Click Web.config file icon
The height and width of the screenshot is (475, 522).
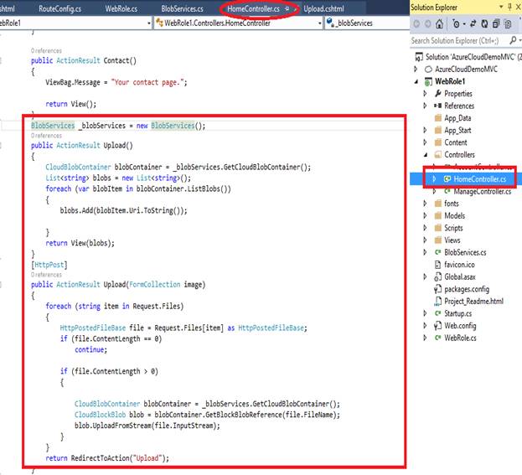point(438,326)
